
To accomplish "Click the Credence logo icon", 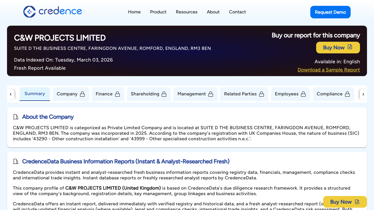I will click(x=29, y=12).
